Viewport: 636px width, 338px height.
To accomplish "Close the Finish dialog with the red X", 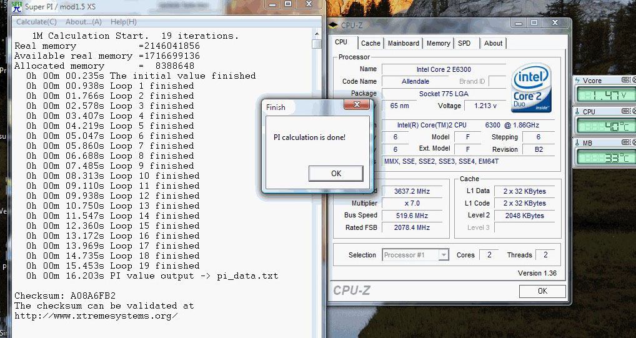I will click(x=357, y=105).
